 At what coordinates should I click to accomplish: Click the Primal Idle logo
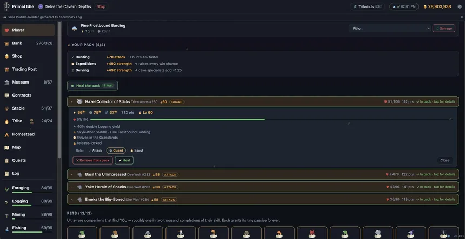click(6, 6)
